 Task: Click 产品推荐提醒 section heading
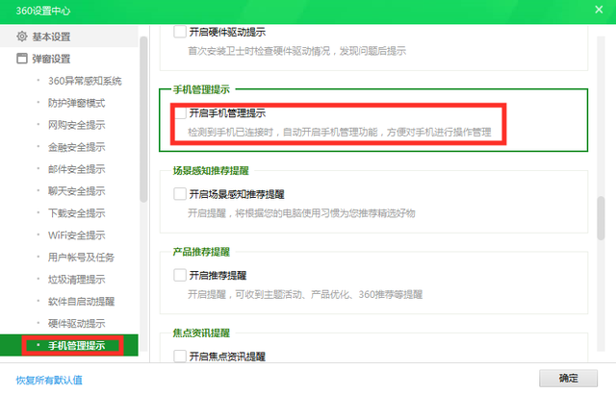point(201,252)
